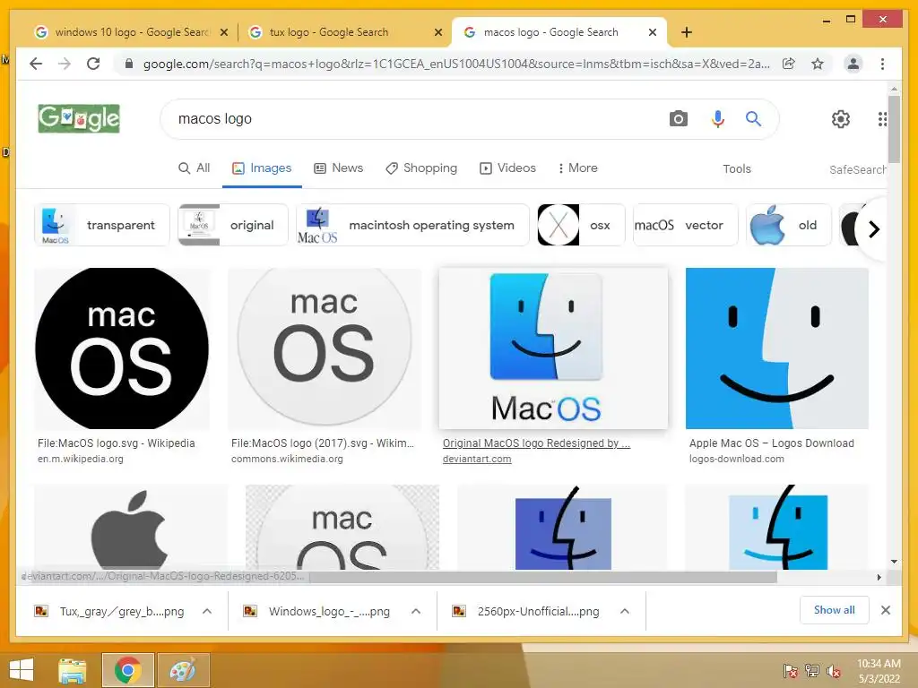Image resolution: width=918 pixels, height=688 pixels.
Task: Filter by macintosh operating system chip
Action: 412,225
